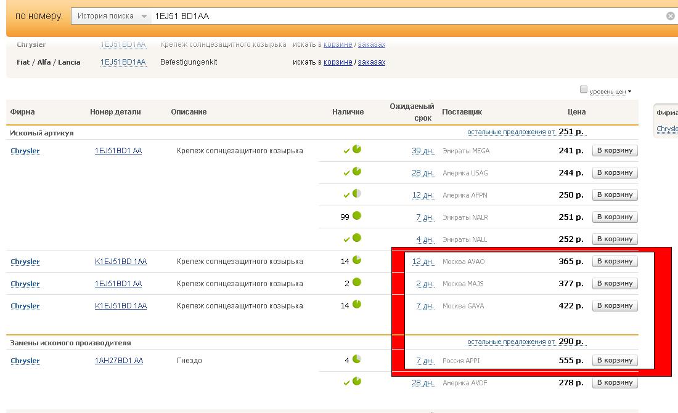
Task: Add the 377 р. Москва MAJS offer to cart
Action: (615, 283)
